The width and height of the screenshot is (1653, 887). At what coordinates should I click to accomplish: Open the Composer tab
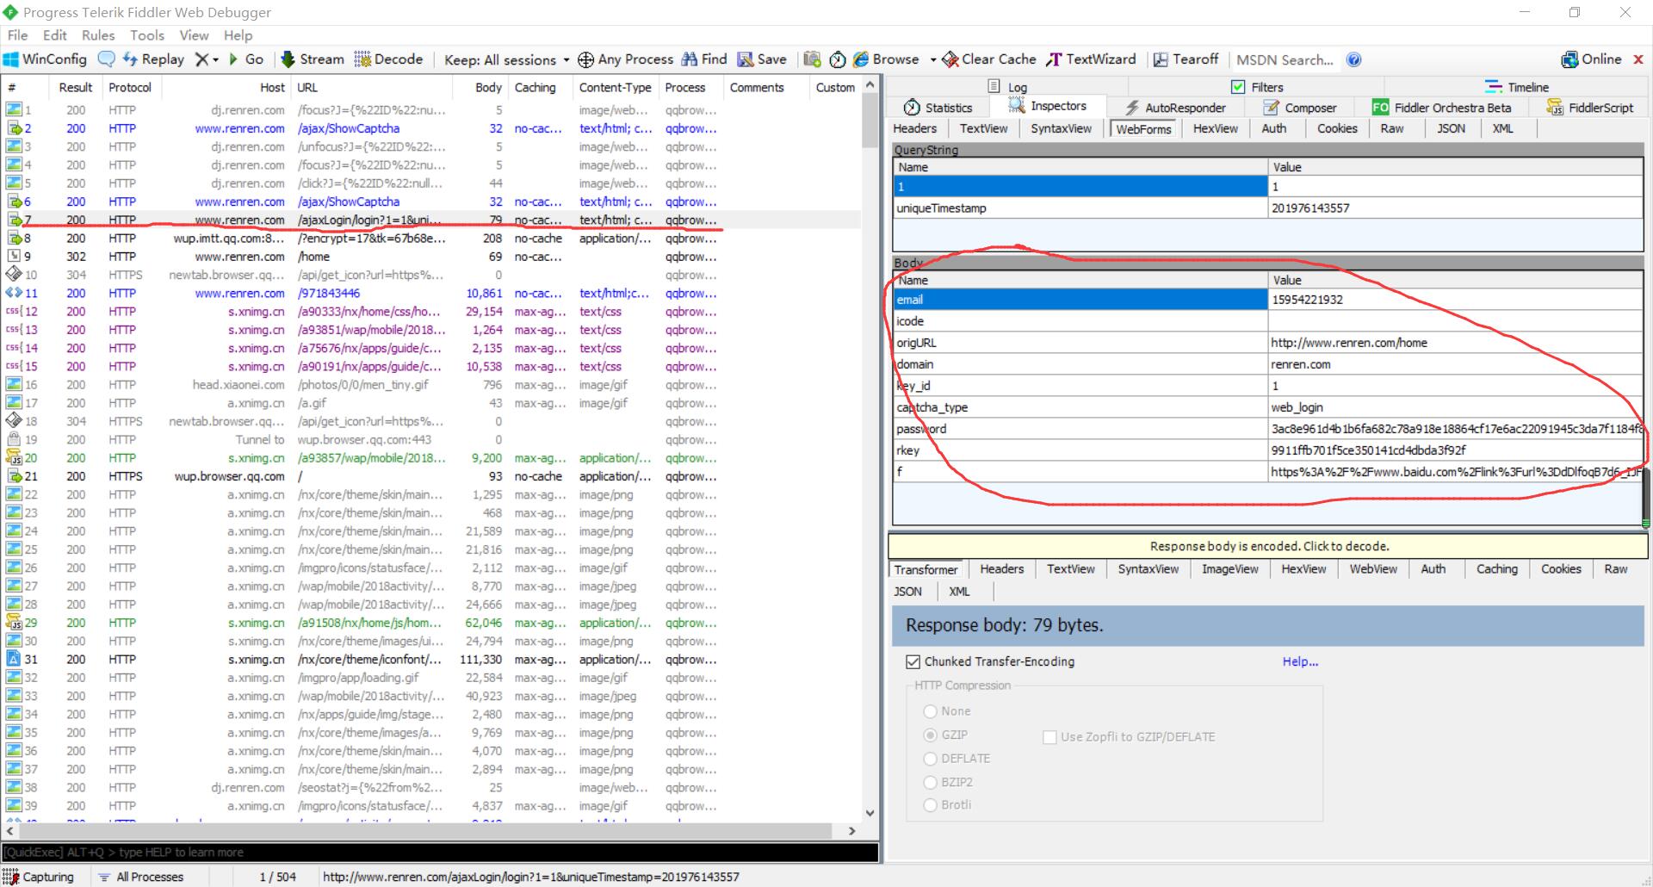[x=1299, y=108]
